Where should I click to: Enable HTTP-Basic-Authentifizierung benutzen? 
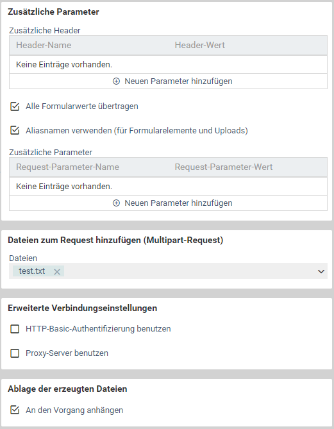point(15,328)
